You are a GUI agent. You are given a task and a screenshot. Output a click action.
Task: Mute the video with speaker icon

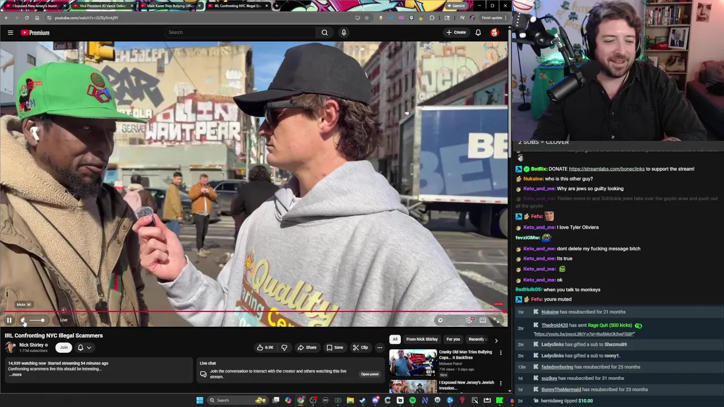(x=24, y=320)
